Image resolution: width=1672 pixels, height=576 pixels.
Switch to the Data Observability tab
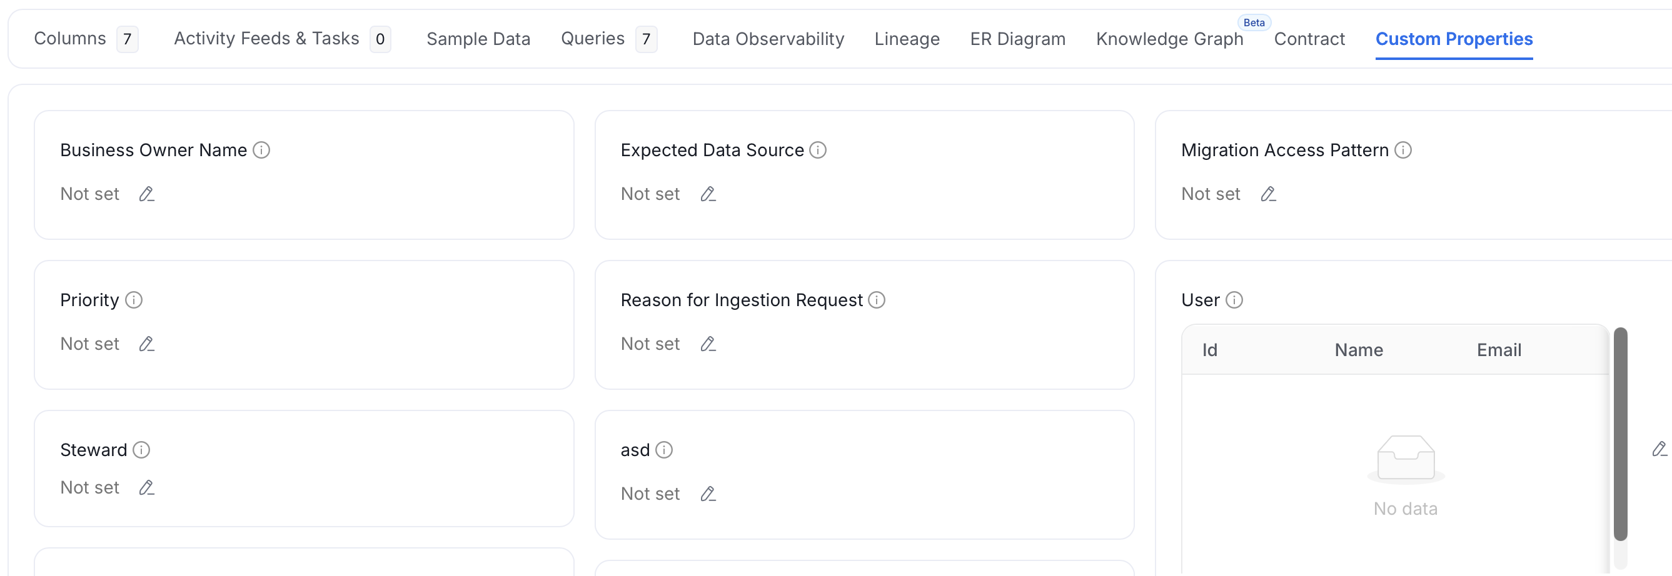click(x=768, y=39)
